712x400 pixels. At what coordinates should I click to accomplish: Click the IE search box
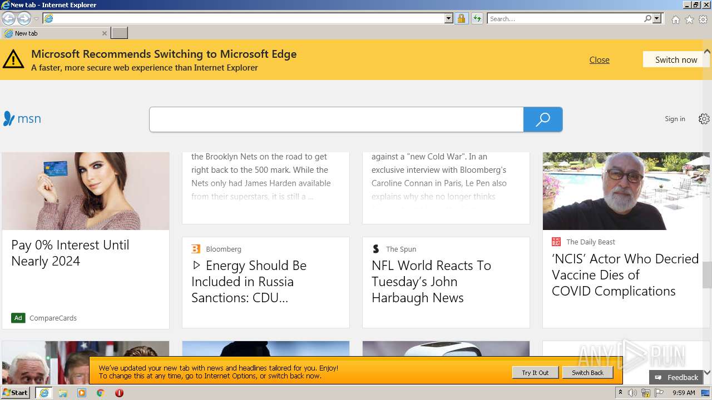point(566,18)
